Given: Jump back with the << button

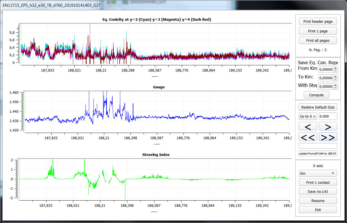Looking at the screenshot, I should pos(308,137).
